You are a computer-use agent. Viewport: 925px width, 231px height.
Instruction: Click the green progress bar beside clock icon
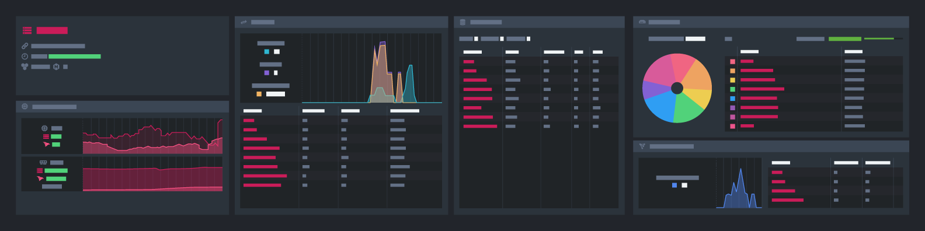point(75,57)
